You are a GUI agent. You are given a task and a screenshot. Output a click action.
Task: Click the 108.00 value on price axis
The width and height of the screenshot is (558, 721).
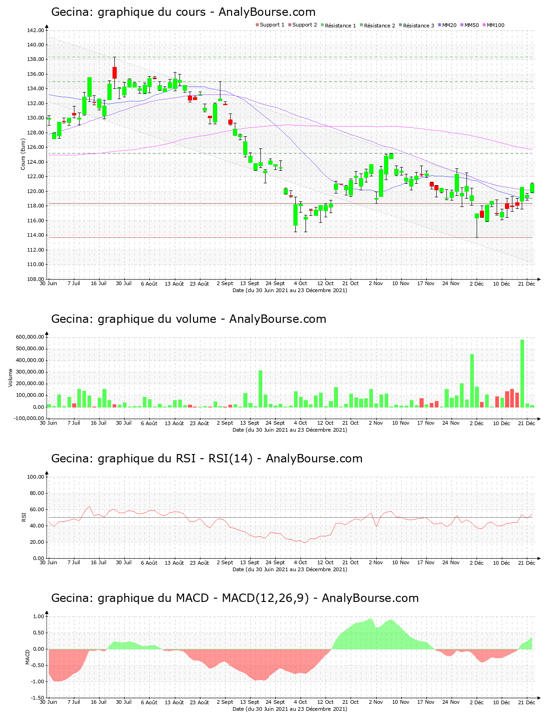point(36,279)
